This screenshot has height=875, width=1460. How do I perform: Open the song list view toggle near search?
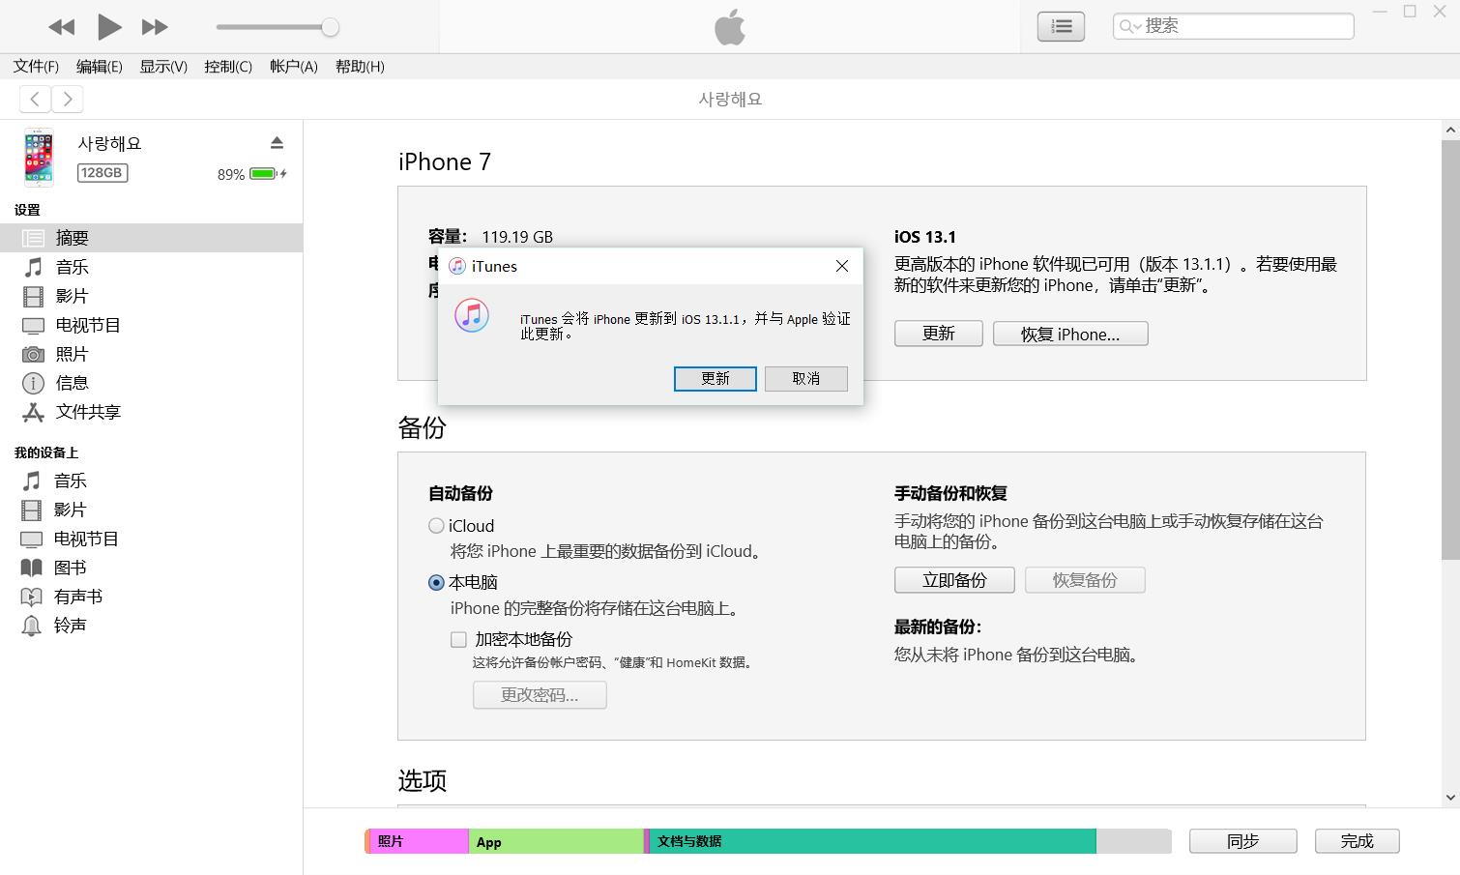(1060, 26)
